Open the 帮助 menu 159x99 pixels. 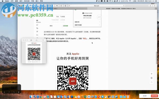42,1
